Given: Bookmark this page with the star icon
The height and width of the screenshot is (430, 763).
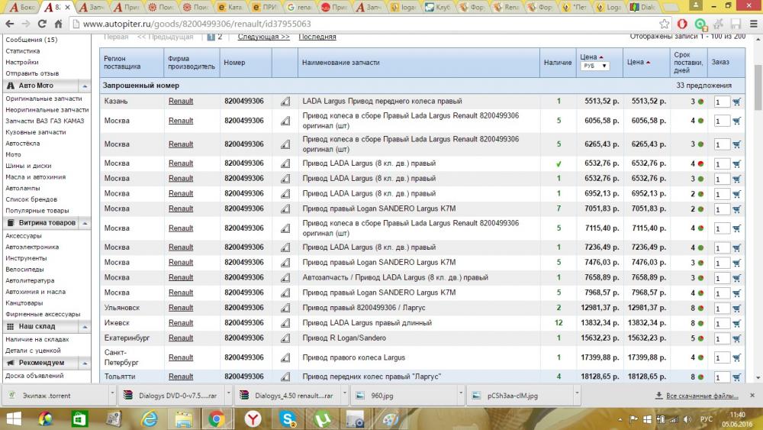Looking at the screenshot, I should pyautogui.click(x=665, y=24).
